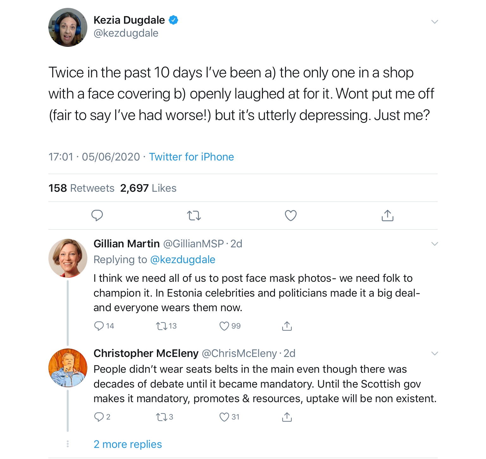Open Kezia Dugdale's profile picture
Image resolution: width=486 pixels, height=459 pixels.
(x=68, y=27)
